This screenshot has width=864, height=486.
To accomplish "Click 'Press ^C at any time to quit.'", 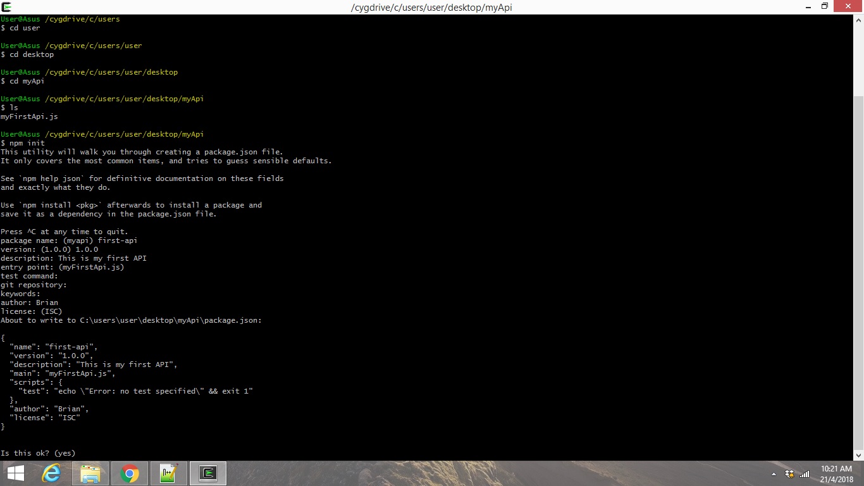I will tap(65, 232).
